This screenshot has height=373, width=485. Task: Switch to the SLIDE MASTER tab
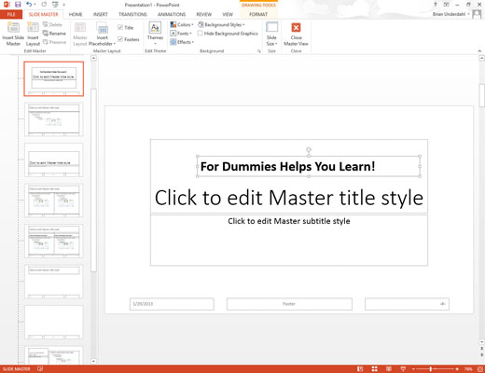click(43, 14)
